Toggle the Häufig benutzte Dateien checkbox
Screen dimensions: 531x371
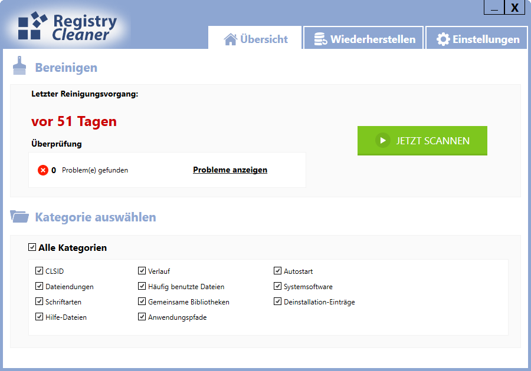tap(142, 286)
